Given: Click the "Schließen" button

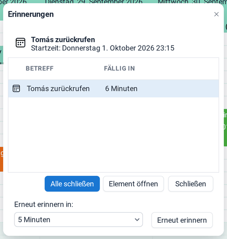Looking at the screenshot, I should 191,184.
